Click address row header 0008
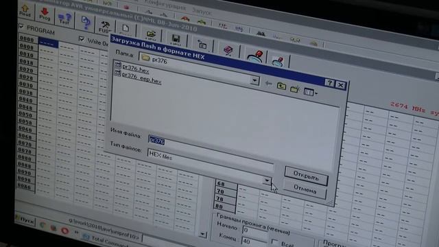Viewport: 439px width, 247px height. click(x=27, y=47)
